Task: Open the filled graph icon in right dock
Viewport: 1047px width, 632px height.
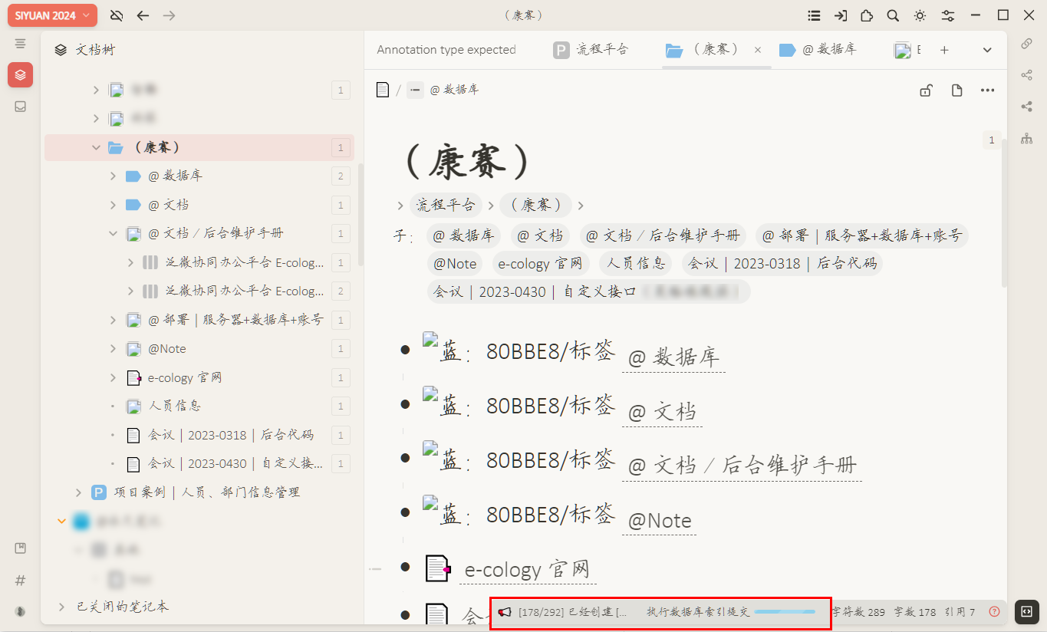Action: point(1026,107)
